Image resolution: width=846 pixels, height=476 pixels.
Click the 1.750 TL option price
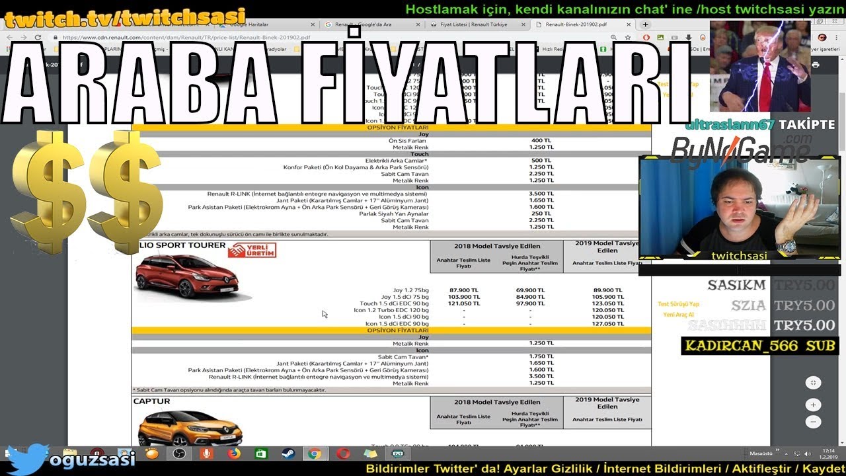point(541,356)
